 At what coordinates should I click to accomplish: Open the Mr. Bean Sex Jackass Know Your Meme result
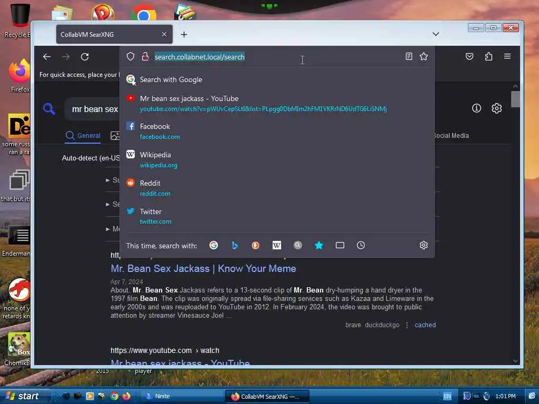[203, 269]
